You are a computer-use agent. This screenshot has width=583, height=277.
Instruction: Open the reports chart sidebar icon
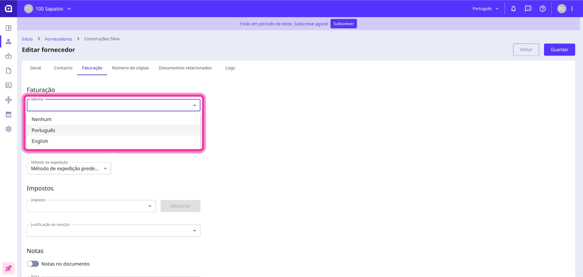[9, 85]
